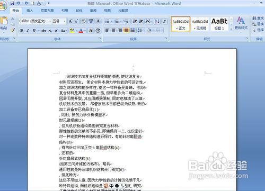Clear formatting with eraser icon
The image size is (265, 191).
tap(83, 21)
